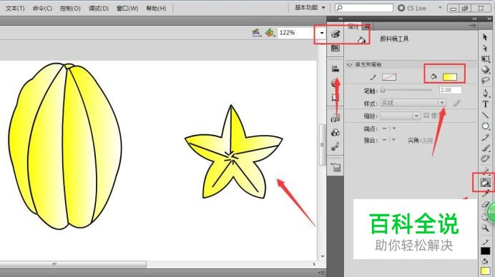Click the whole starfruit drawing on stage
The image size is (495, 277).
(x=65, y=146)
